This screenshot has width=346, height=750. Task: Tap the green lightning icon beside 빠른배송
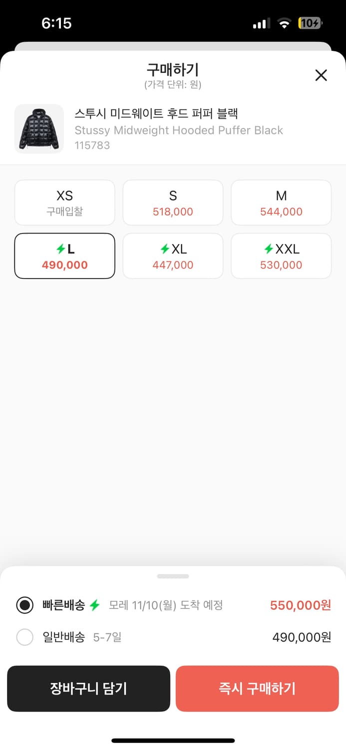pos(95,605)
